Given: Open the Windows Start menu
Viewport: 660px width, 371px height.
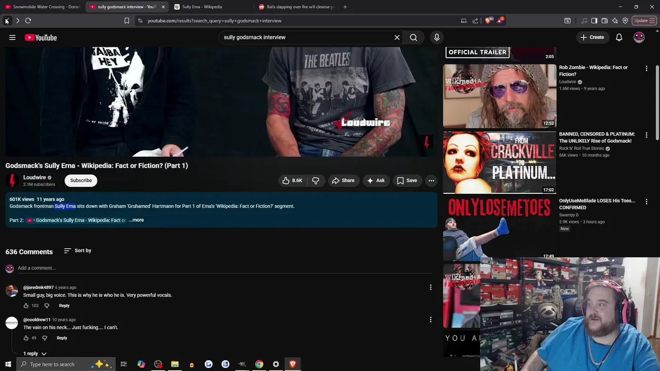Looking at the screenshot, I should click(x=8, y=364).
